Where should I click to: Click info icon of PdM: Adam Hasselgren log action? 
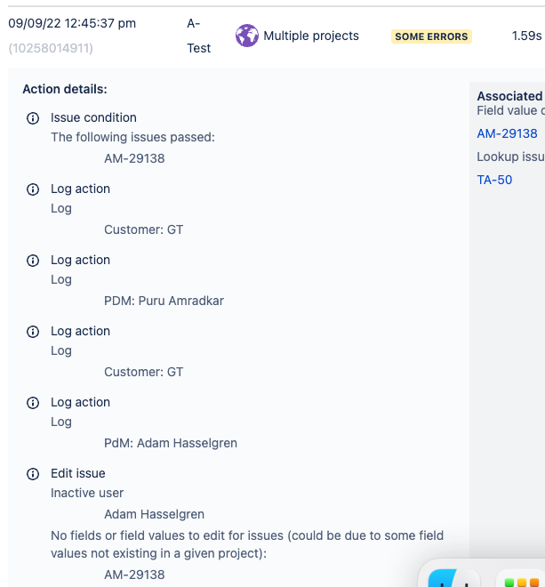(x=33, y=403)
